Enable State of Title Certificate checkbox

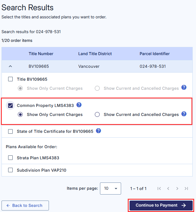click(11, 131)
